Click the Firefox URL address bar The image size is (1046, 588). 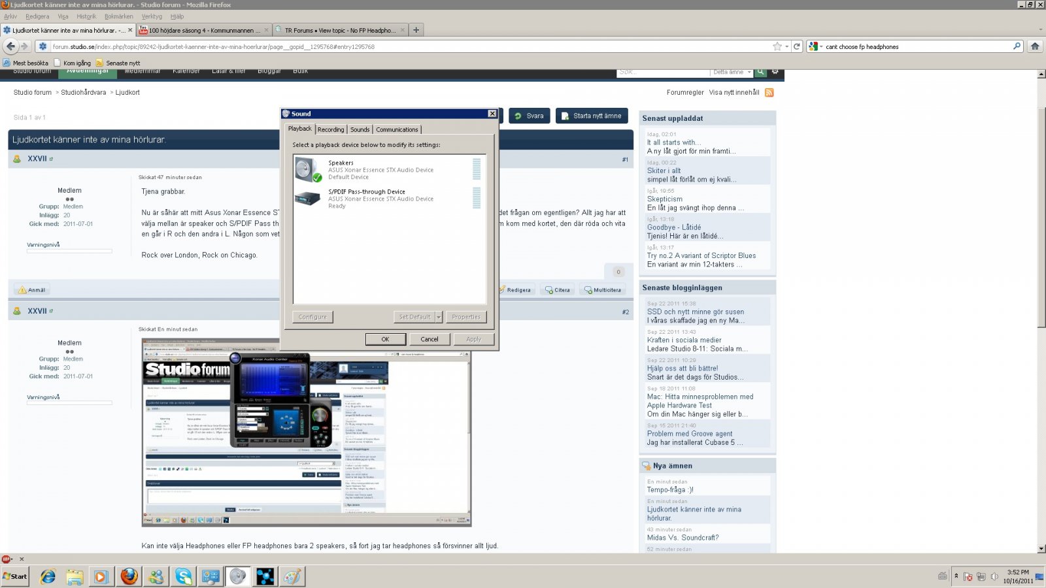[x=411, y=46]
